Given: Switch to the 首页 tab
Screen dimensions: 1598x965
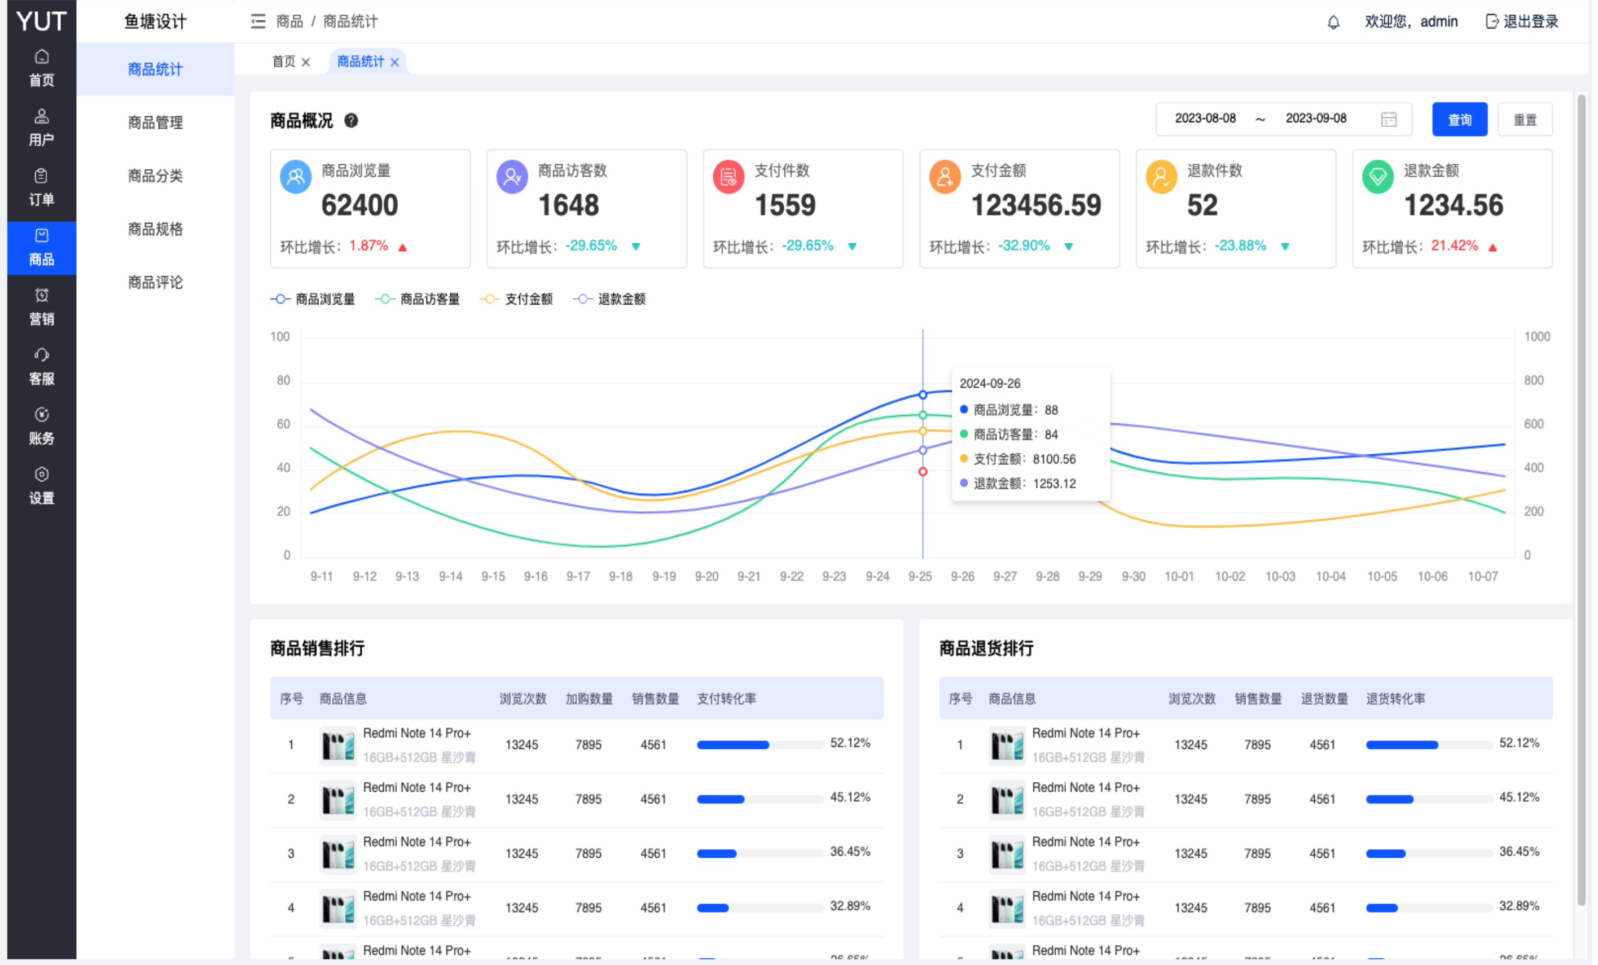Looking at the screenshot, I should coord(283,62).
